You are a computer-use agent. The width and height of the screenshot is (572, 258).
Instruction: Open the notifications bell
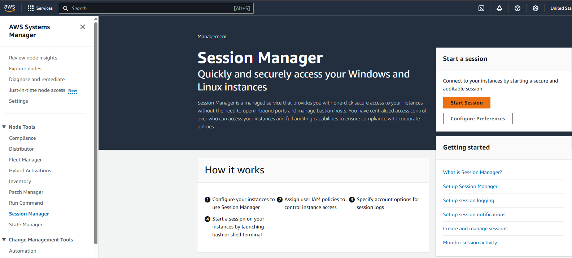pyautogui.click(x=499, y=8)
